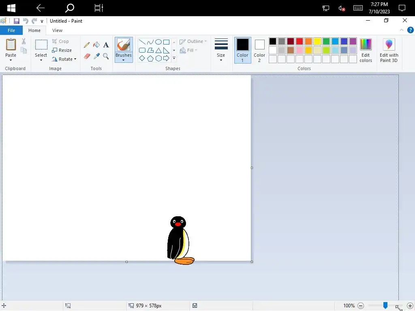
Task: Choose the Polygon shape
Action: pos(150,50)
